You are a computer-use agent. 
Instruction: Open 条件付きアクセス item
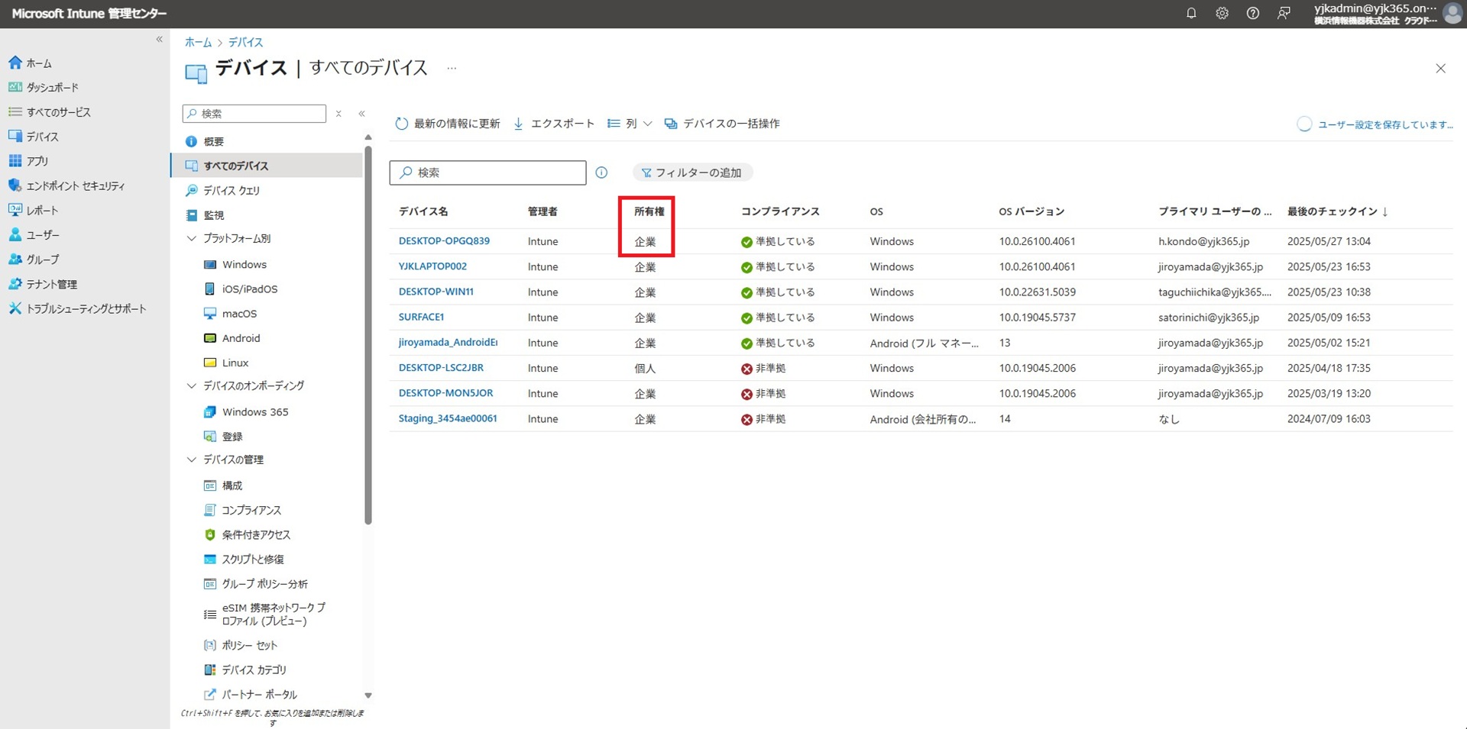pyautogui.click(x=256, y=534)
